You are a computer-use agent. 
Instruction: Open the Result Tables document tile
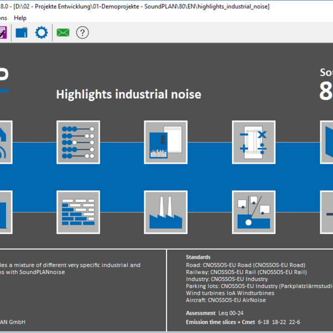tap(166, 142)
